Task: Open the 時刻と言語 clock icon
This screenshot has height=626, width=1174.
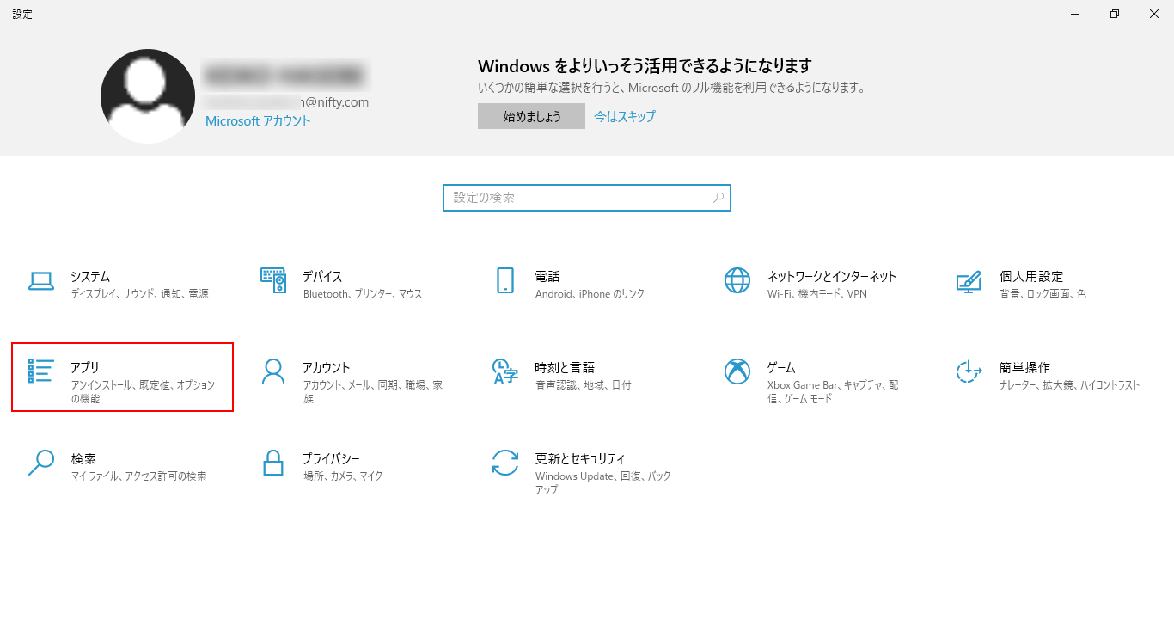Action: tap(505, 371)
